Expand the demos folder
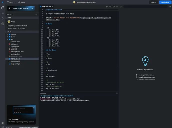172x128 pixels. click(x=22, y=34)
